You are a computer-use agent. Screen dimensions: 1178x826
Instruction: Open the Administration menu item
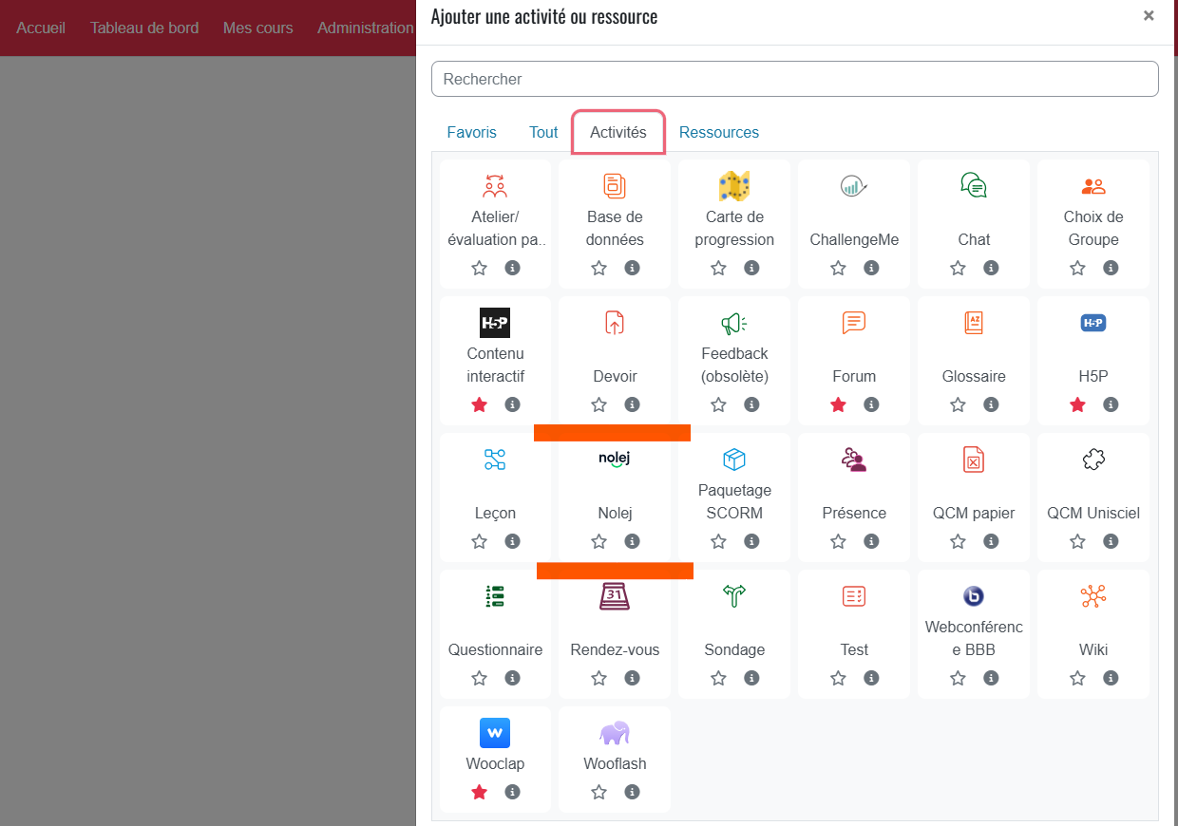click(x=366, y=28)
